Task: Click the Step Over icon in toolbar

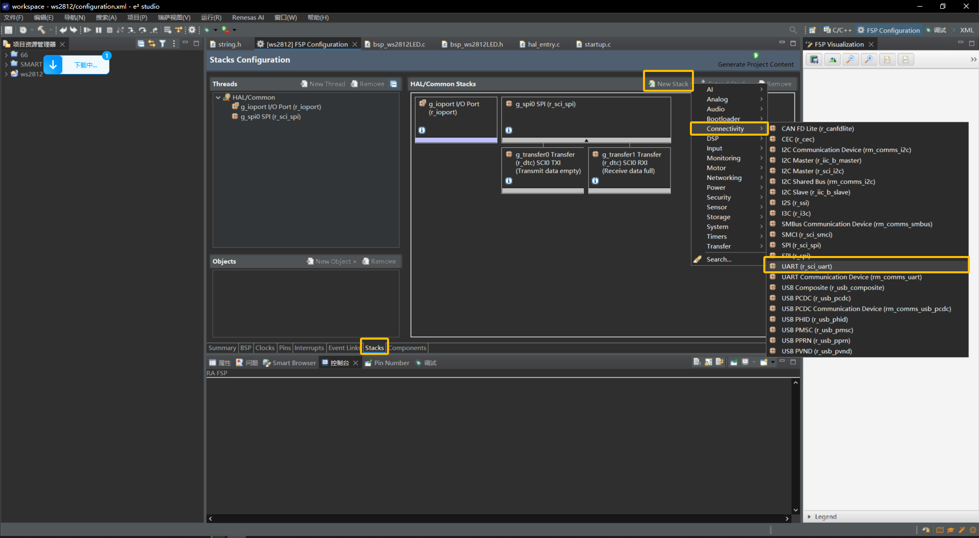Action: [142, 30]
